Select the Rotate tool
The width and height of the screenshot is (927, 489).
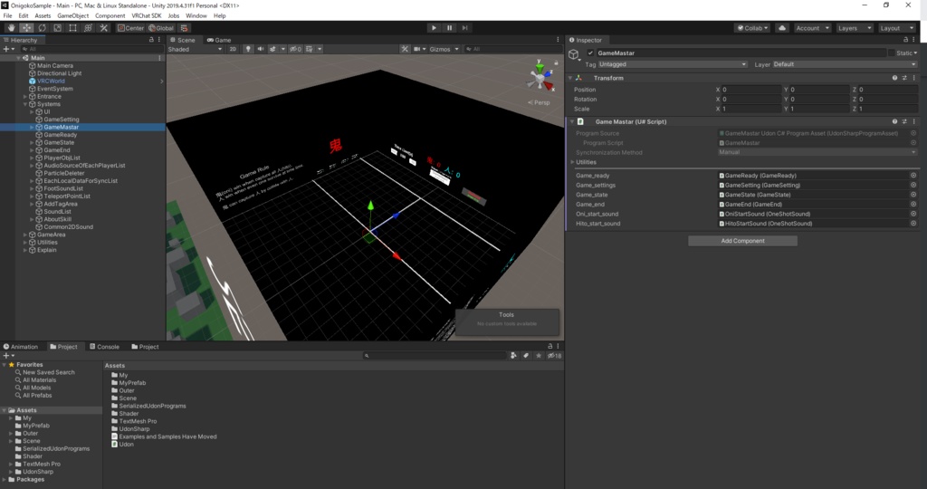pyautogui.click(x=42, y=28)
